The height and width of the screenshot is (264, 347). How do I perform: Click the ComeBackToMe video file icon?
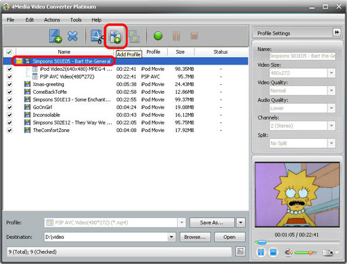(27, 92)
